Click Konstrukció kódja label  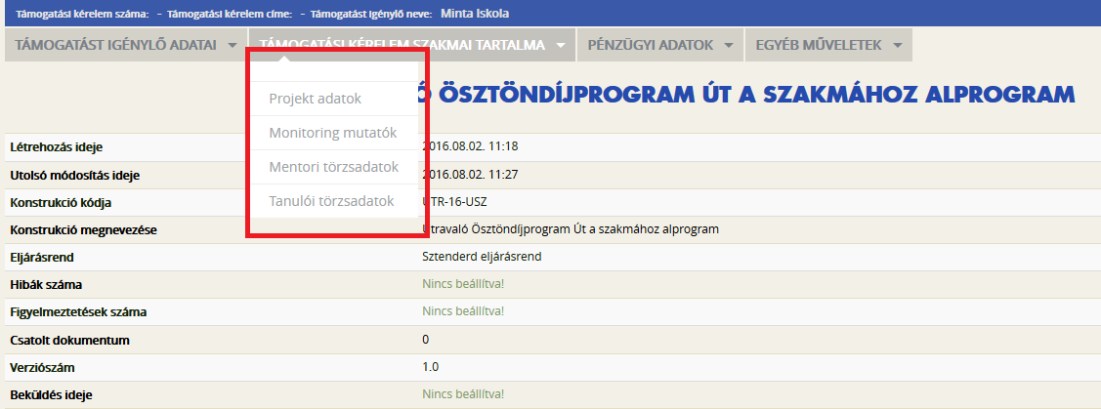(x=61, y=203)
